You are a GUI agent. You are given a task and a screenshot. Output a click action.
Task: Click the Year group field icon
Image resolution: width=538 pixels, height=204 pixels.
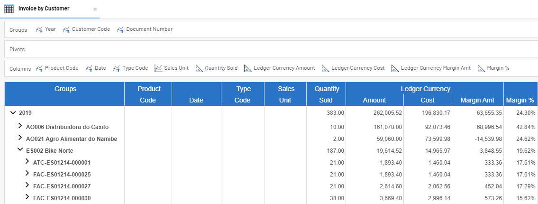[39, 29]
